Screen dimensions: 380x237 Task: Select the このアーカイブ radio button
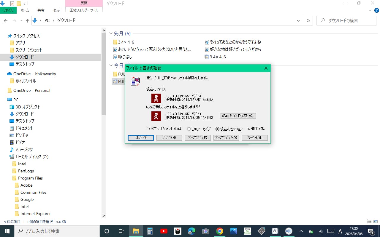(x=189, y=129)
